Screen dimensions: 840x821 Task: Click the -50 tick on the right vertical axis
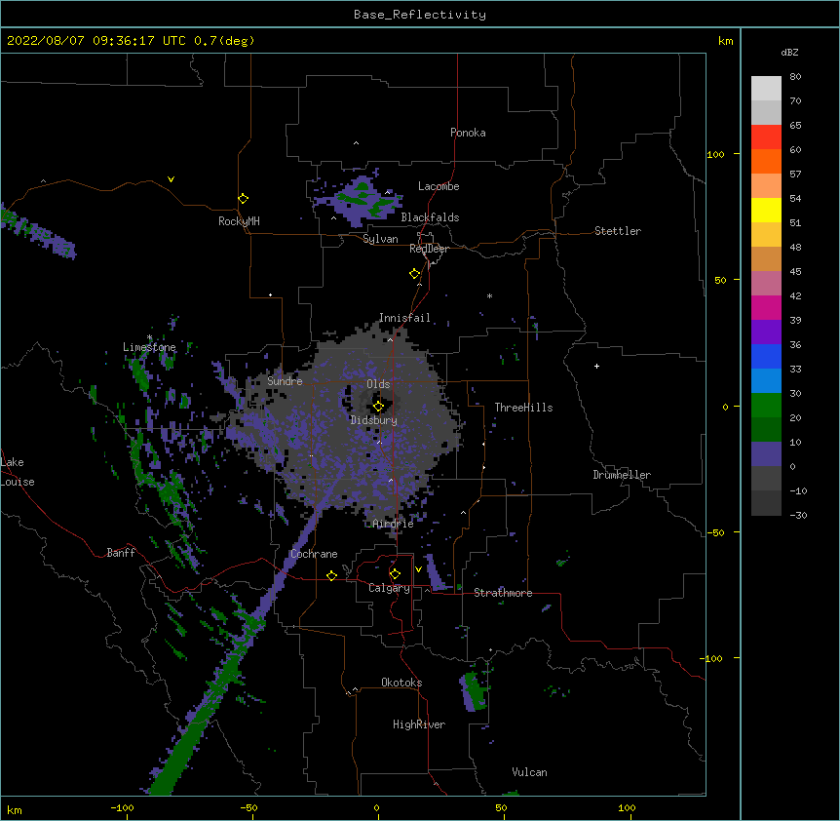tap(715, 532)
